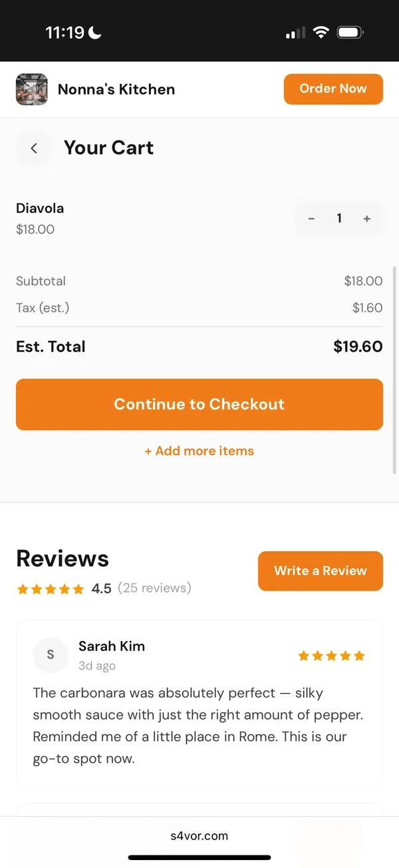The width and height of the screenshot is (399, 868).
Task: Tap Continue to Checkout
Action: (199, 404)
